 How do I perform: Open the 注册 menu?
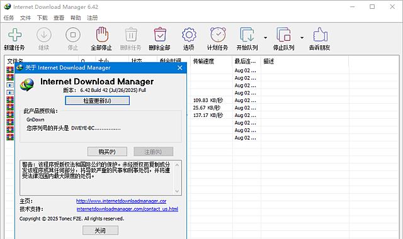93,18
